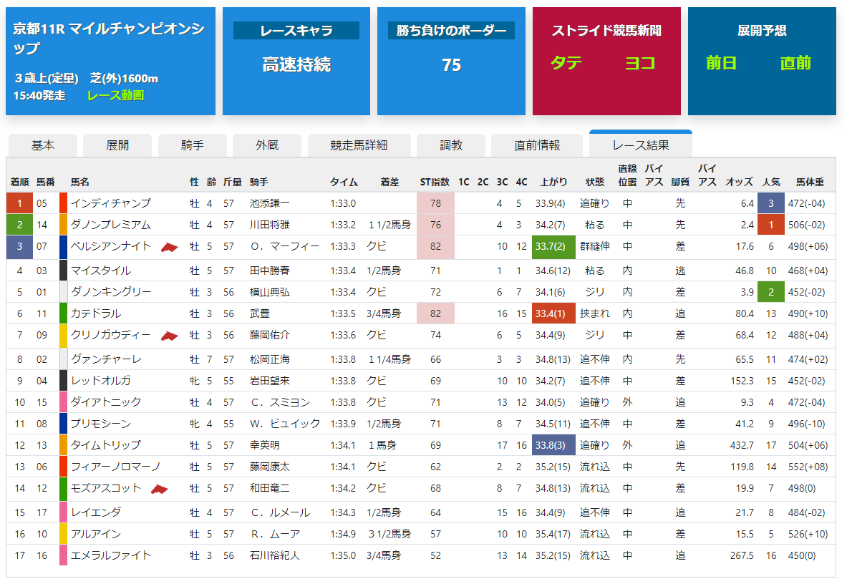Click the 勝ち負けのボーダー header label
Viewport: 847px width, 584px height.
pos(451,31)
